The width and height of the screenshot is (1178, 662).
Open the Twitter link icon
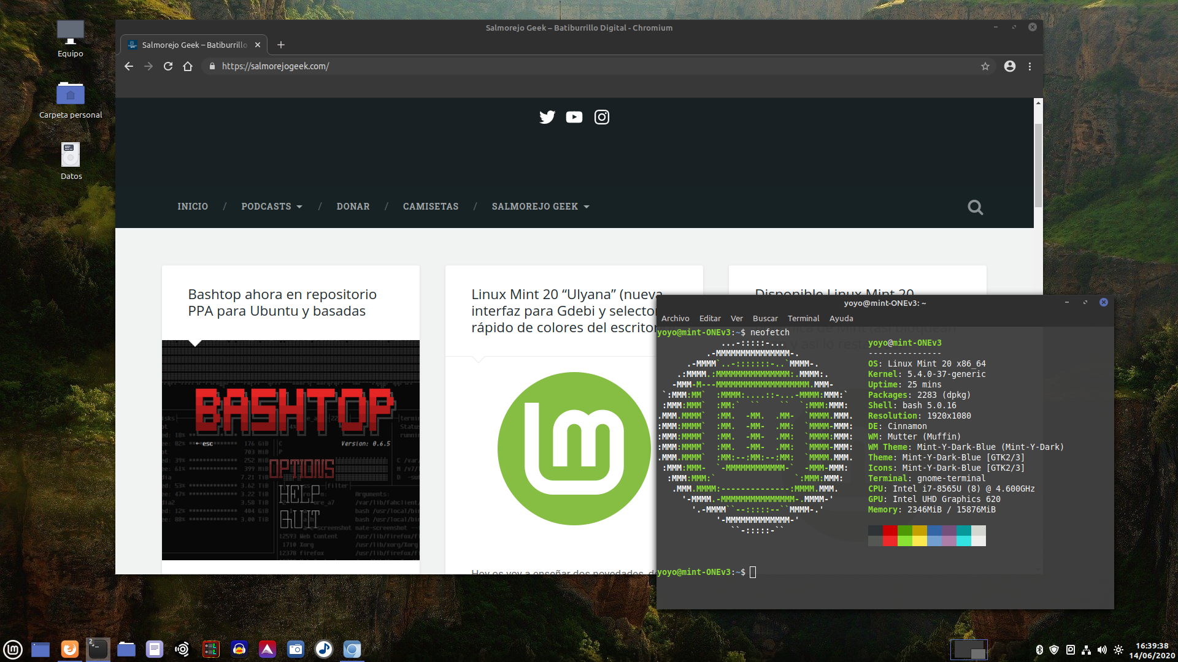tap(547, 117)
